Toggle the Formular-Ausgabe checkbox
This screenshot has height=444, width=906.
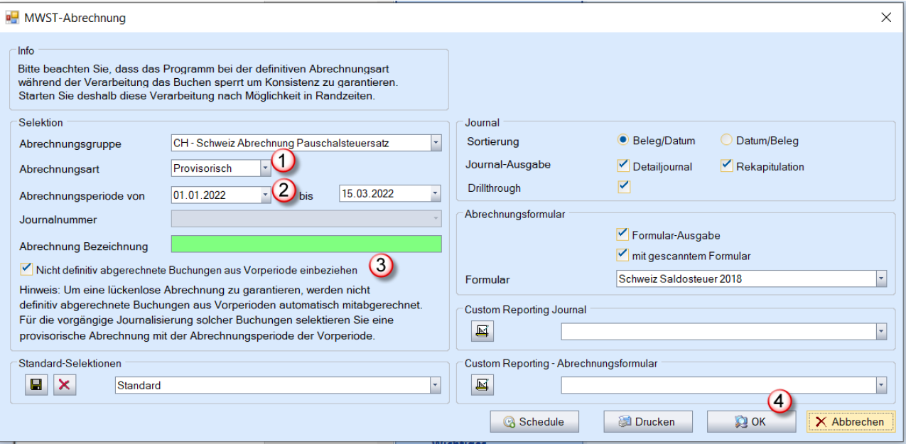pyautogui.click(x=623, y=234)
